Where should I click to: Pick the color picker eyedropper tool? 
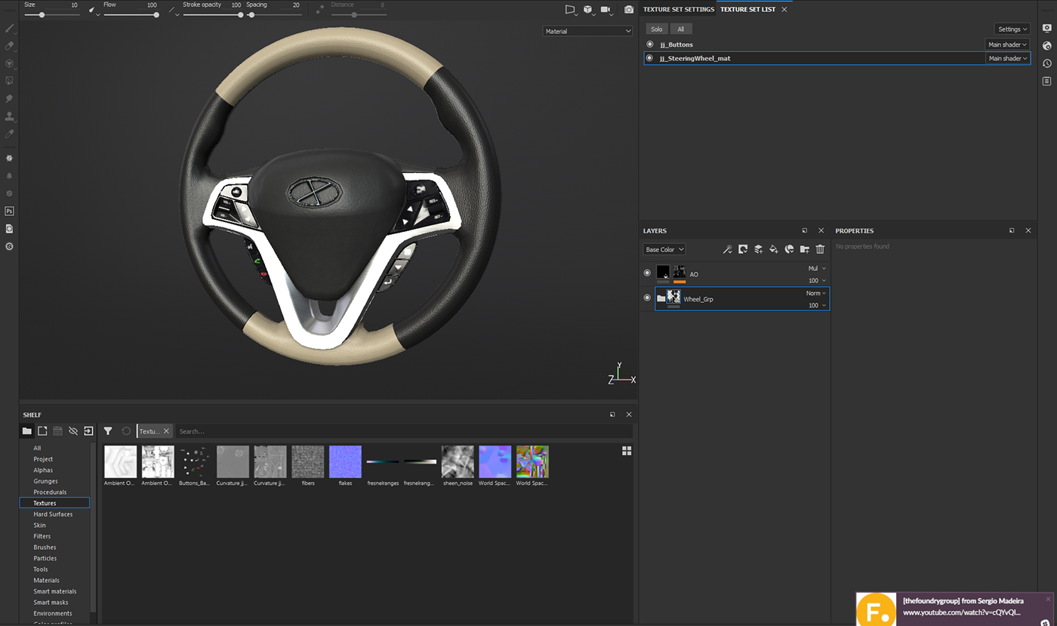point(10,134)
